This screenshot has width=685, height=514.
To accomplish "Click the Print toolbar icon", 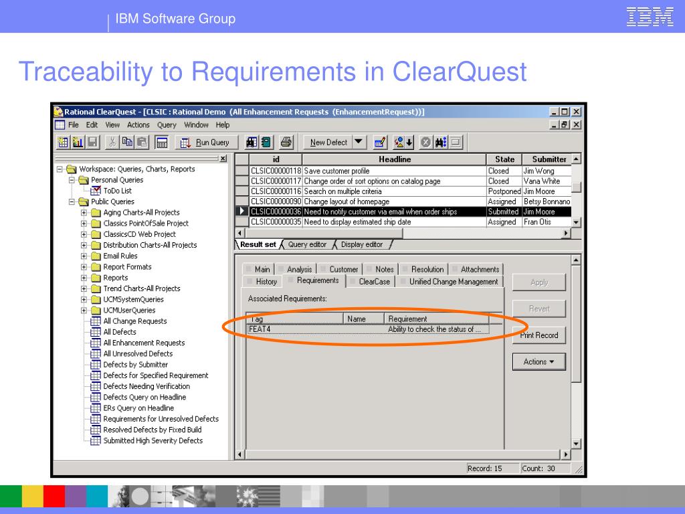I will point(286,143).
